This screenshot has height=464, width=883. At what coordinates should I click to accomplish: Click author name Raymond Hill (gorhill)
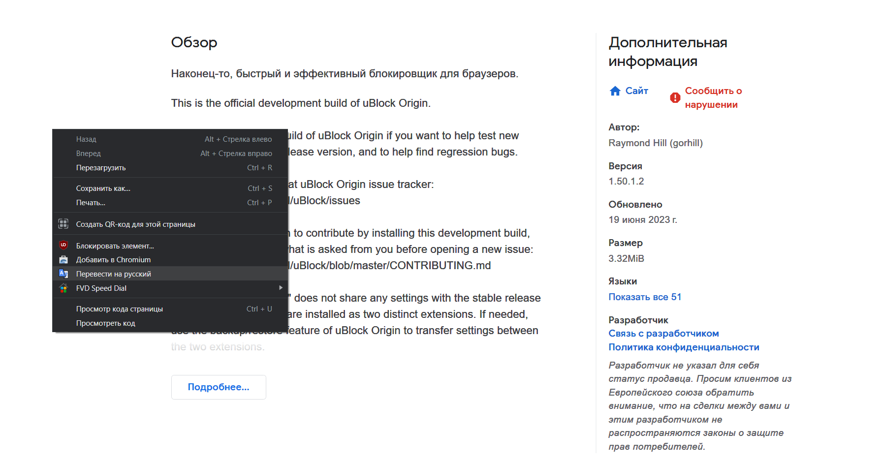(x=656, y=143)
